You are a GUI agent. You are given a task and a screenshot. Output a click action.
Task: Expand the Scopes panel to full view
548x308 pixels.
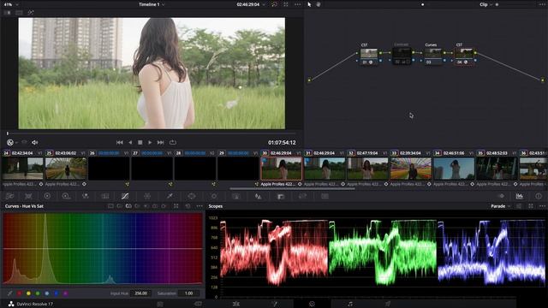(531, 206)
